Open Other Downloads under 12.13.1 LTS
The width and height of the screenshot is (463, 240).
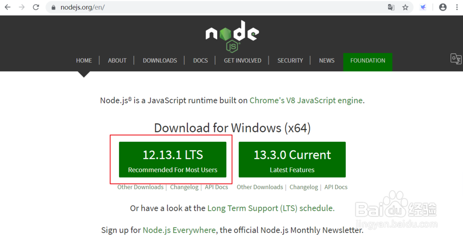(140, 187)
